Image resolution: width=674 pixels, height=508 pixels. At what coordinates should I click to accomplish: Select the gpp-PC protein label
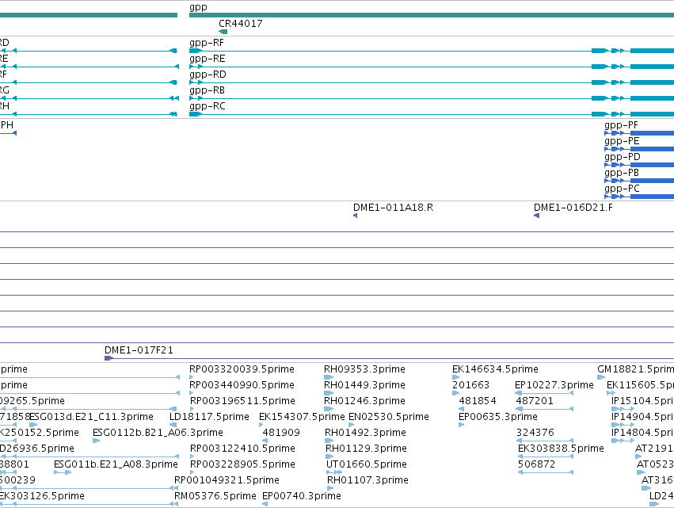(622, 189)
